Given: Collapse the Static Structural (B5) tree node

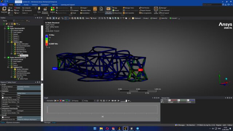Looking at the screenshot, I should 5,28.
